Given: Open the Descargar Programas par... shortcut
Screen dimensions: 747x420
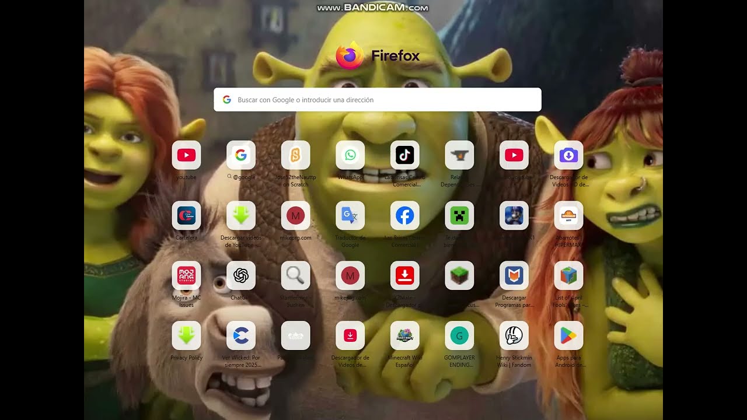Looking at the screenshot, I should click(514, 275).
